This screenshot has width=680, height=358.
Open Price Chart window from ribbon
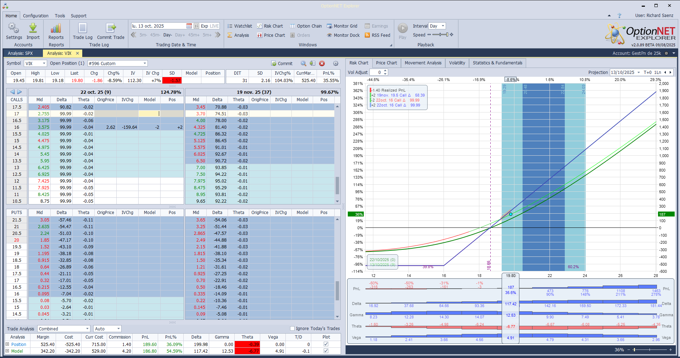click(271, 35)
